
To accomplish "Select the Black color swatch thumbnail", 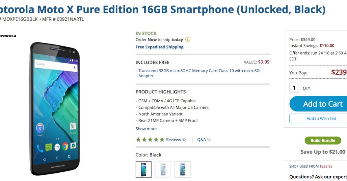I will click(x=143, y=169).
